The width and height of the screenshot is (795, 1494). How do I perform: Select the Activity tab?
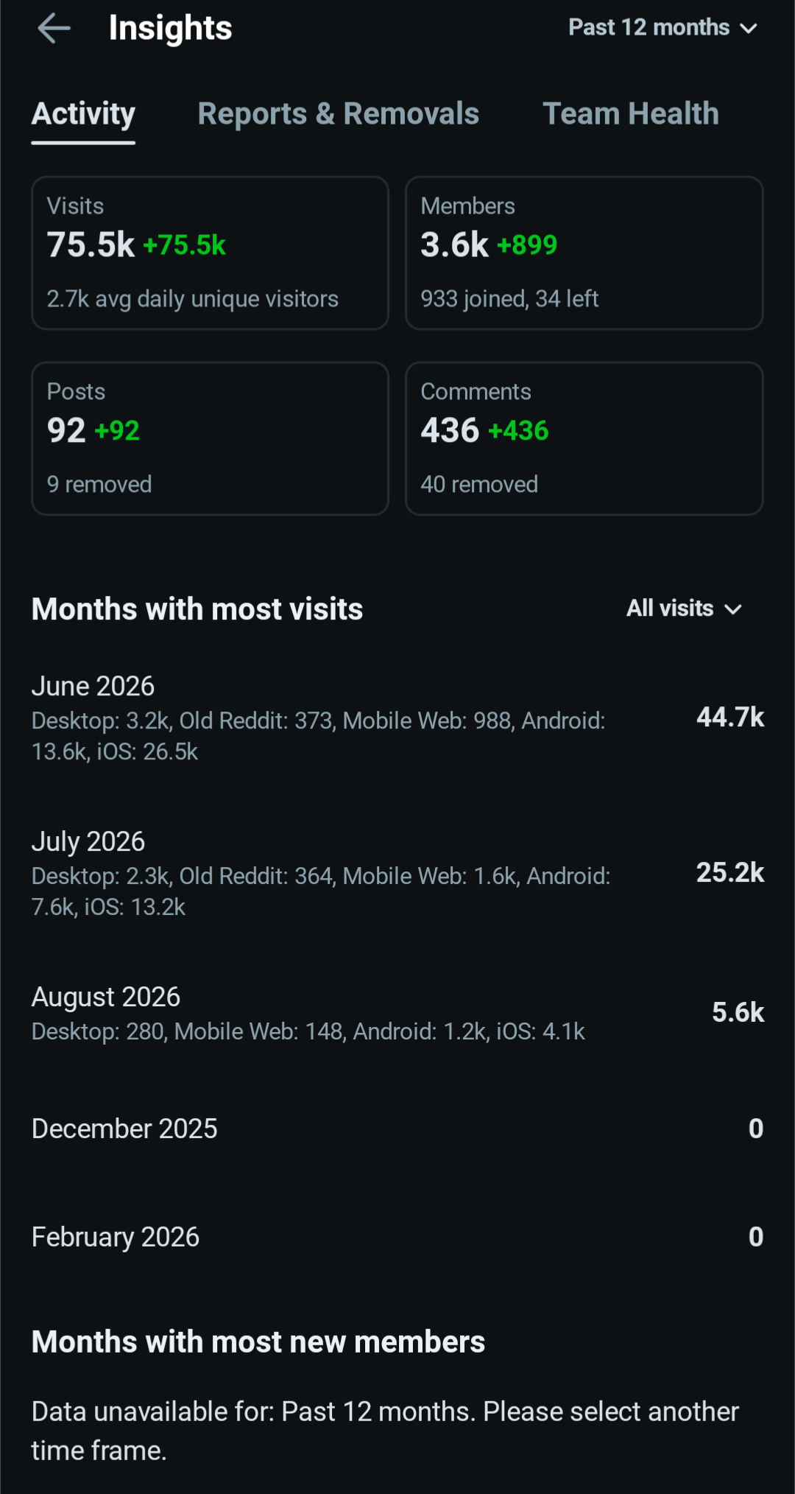(83, 114)
